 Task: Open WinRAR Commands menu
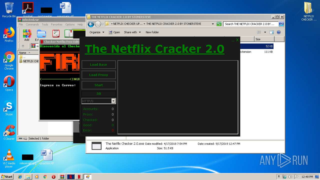[32, 24]
